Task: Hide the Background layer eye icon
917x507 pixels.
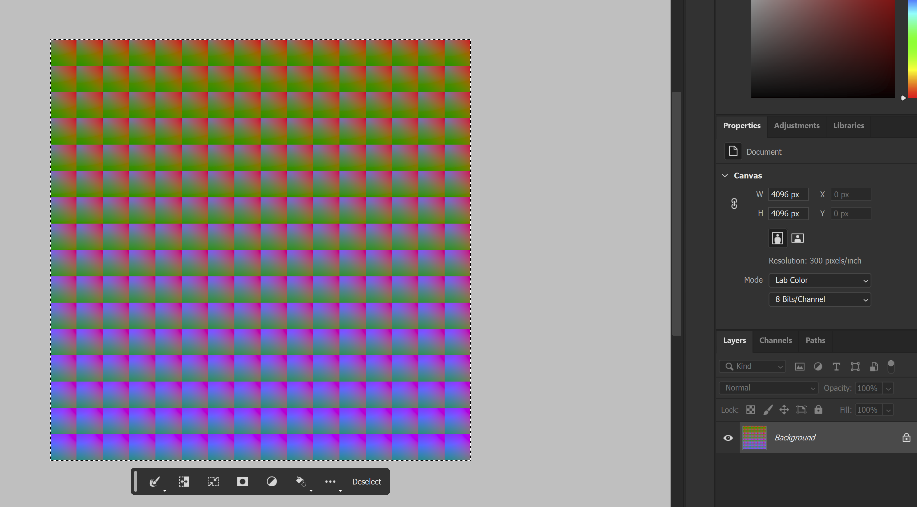Action: (728, 438)
